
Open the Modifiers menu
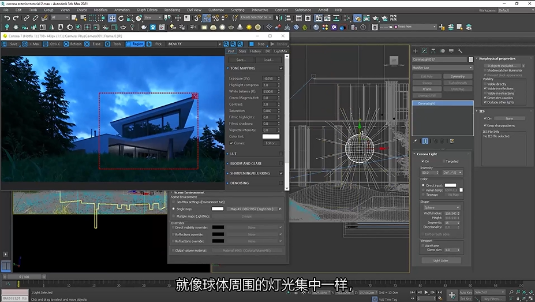(x=100, y=10)
